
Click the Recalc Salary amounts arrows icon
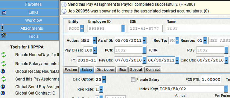[x=3, y=64]
